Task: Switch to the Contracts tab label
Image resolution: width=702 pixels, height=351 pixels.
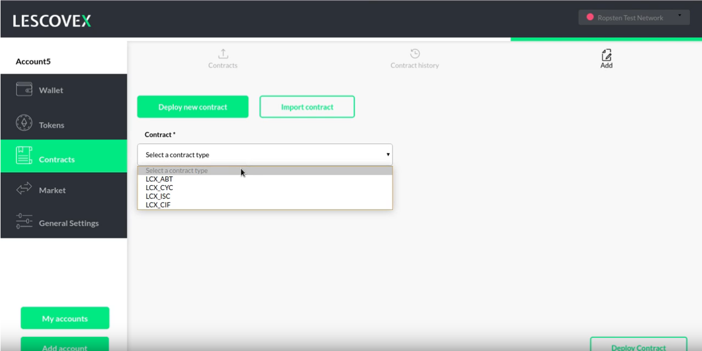Action: click(x=223, y=65)
